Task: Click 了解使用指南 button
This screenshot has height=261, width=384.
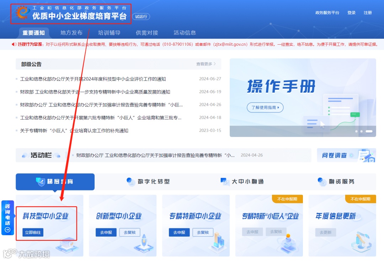Action: (x=265, y=107)
